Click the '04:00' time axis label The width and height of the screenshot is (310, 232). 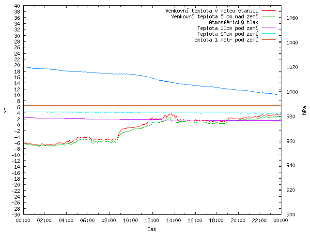pos(66,220)
